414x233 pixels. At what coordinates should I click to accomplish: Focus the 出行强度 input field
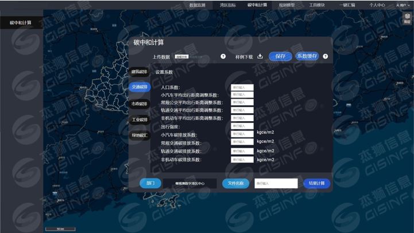pyautogui.click(x=242, y=126)
